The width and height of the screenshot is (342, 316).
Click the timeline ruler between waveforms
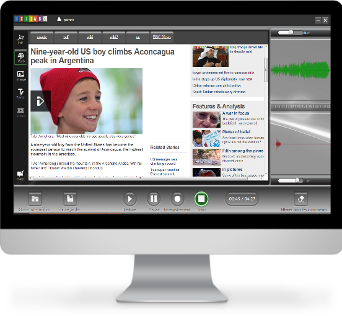300,107
